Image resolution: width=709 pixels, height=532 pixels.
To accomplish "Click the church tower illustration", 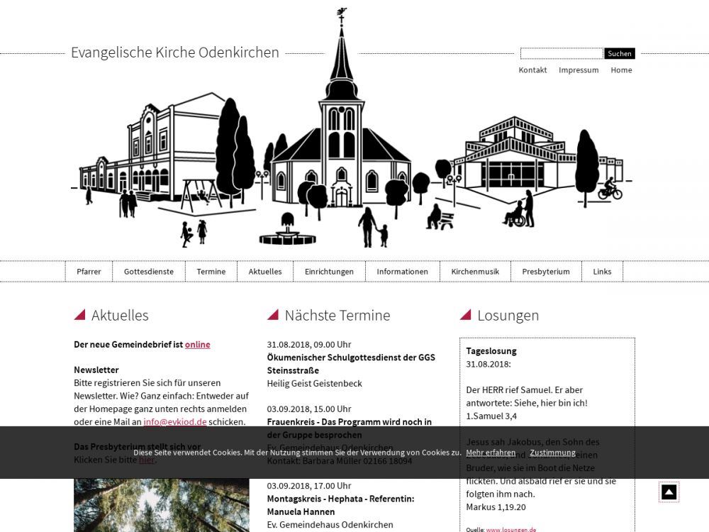I will (341, 106).
